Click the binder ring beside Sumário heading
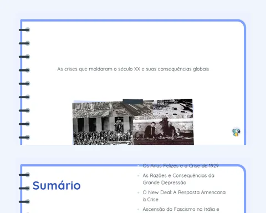The width and height of the screenshot is (266, 213). (24, 188)
